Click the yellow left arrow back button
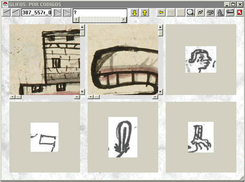The height and width of the screenshot is (182, 245). pyautogui.click(x=161, y=12)
